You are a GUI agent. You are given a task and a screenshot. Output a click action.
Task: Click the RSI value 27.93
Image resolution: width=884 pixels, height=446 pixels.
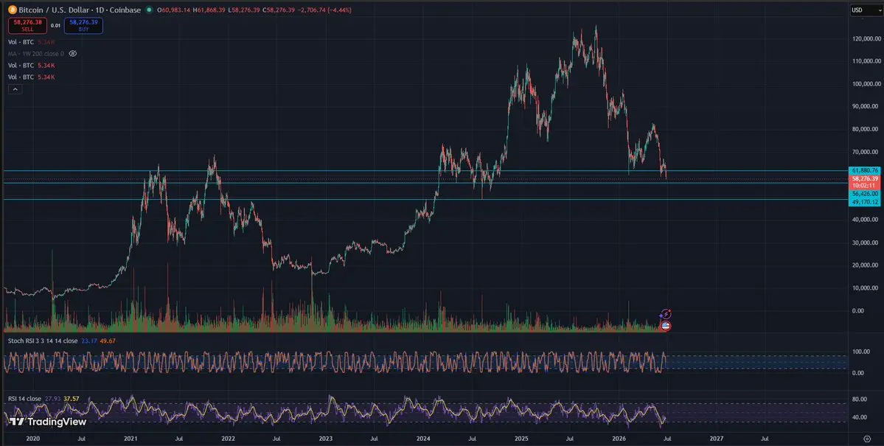(52, 399)
